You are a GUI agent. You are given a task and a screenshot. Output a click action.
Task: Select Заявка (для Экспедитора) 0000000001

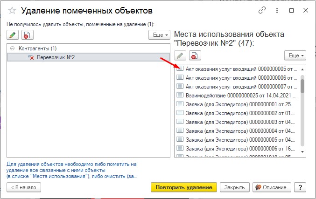pos(237,104)
